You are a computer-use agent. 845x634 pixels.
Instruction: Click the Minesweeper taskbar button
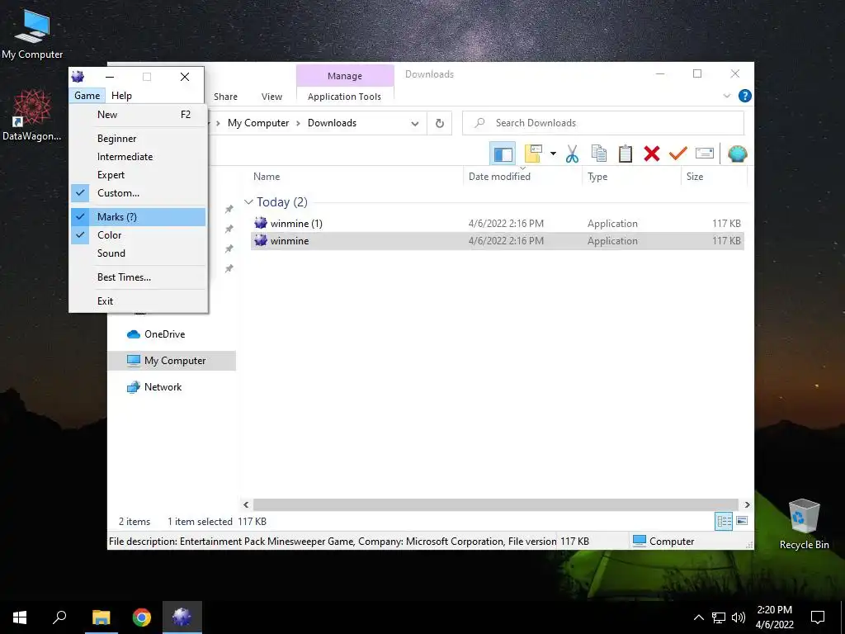click(x=182, y=617)
